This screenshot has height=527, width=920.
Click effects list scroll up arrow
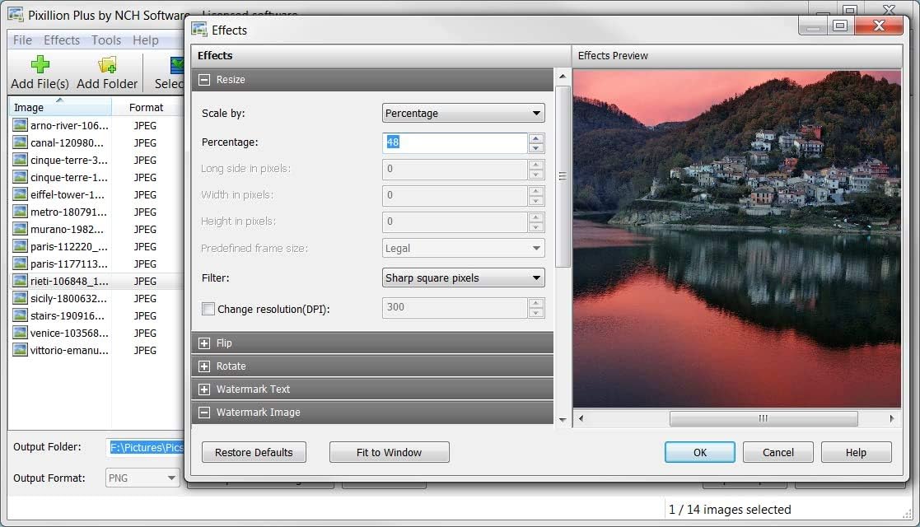pos(563,77)
